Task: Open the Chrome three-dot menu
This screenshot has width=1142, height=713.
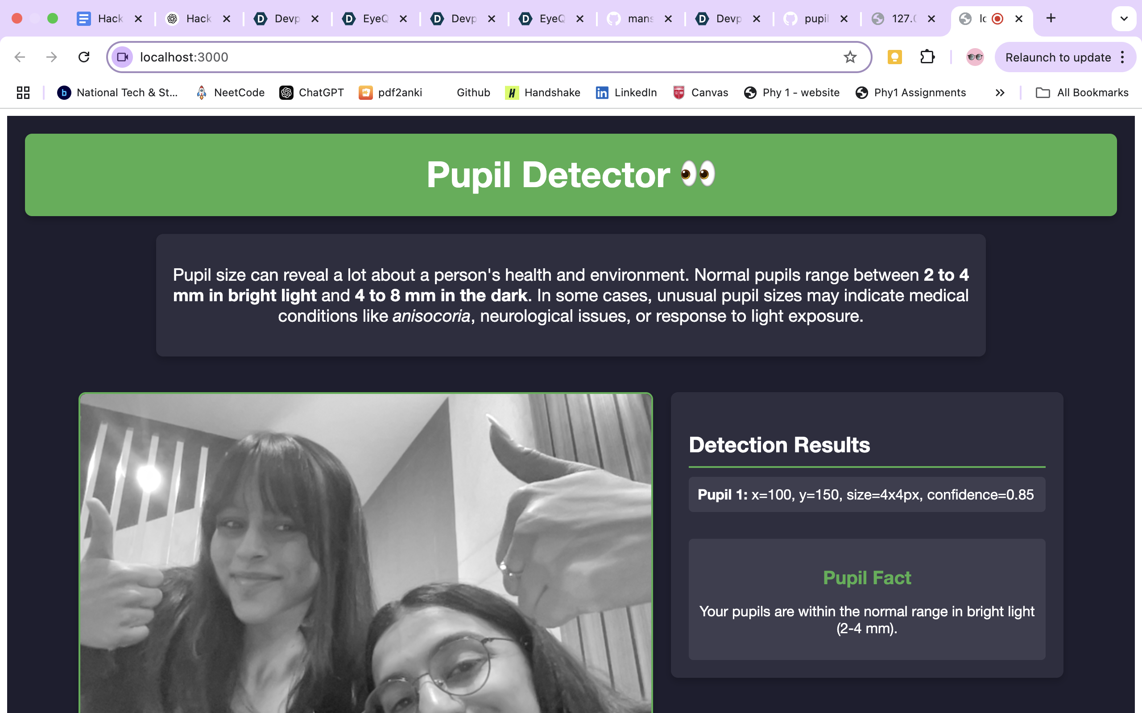Action: click(1123, 57)
